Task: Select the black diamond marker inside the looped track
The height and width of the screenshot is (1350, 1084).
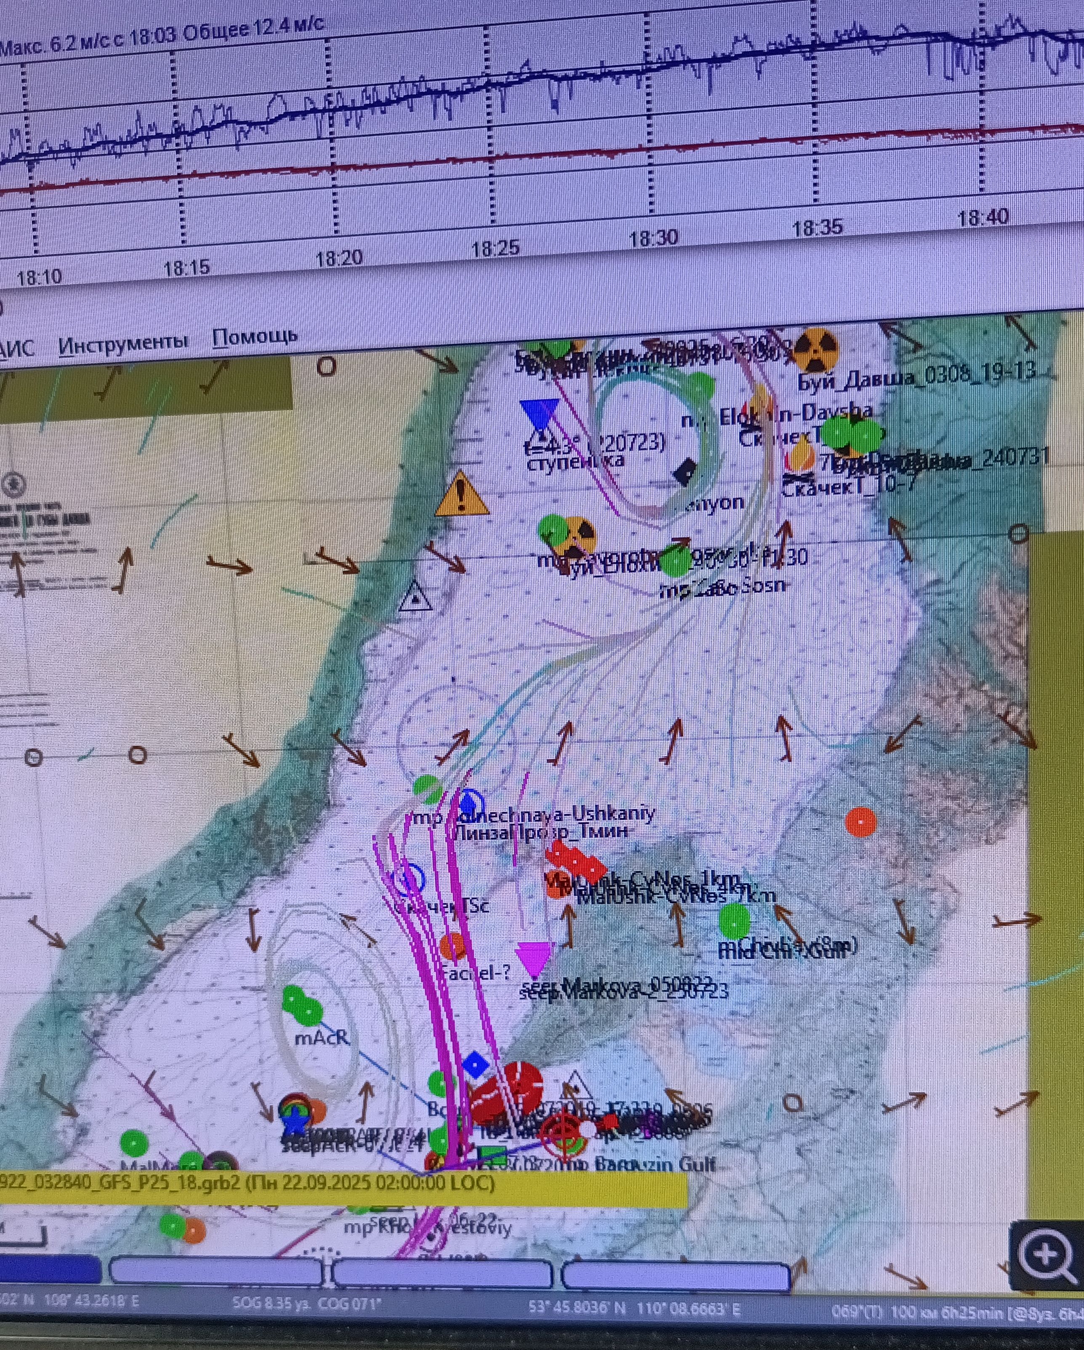Action: 686,471
